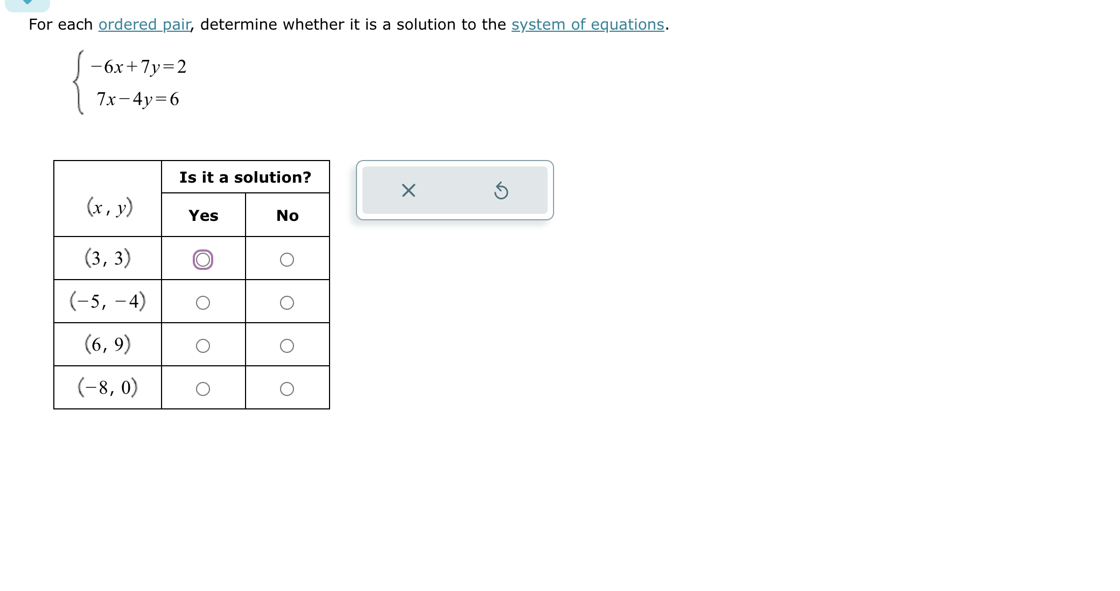Click inside the answer toolbar panel
This screenshot has height=591, width=1120.
click(x=455, y=190)
